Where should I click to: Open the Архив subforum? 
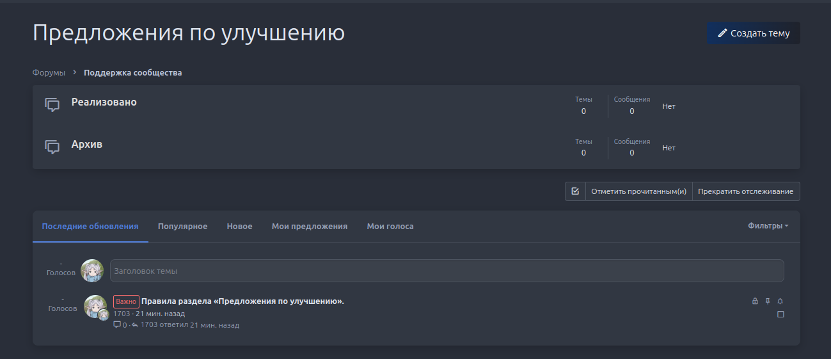coord(86,144)
